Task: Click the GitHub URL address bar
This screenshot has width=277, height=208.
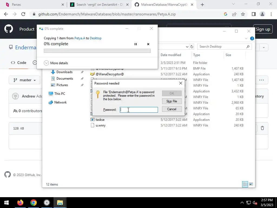Action: click(x=107, y=14)
